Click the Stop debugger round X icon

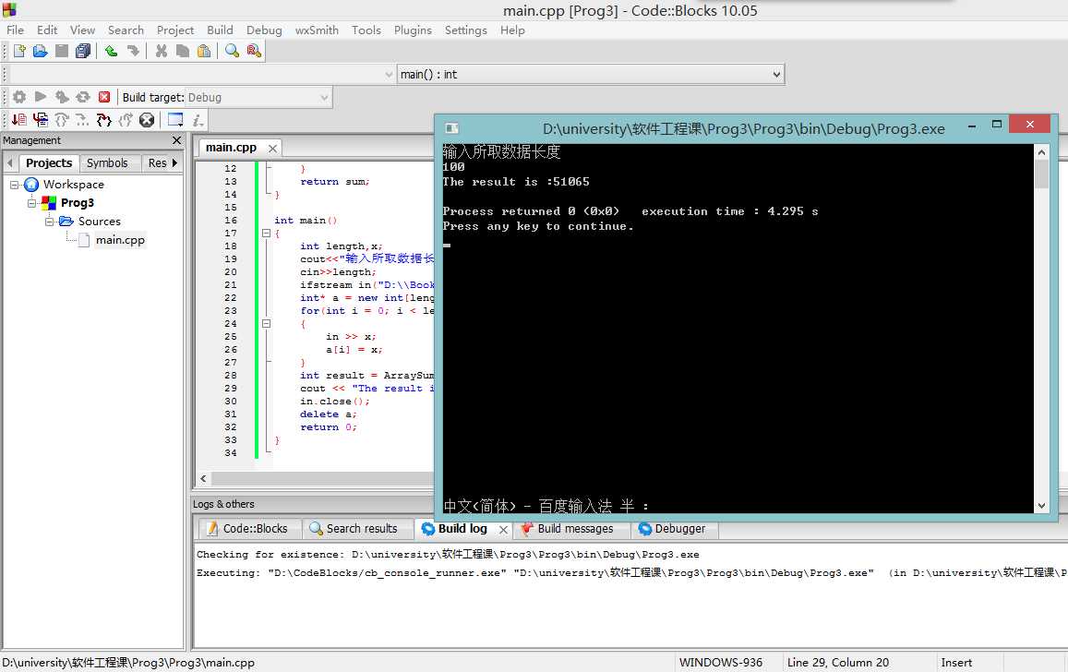pyautogui.click(x=147, y=121)
